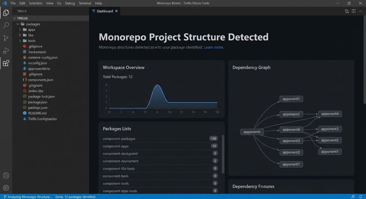Open Source Control view icon

tap(6, 38)
